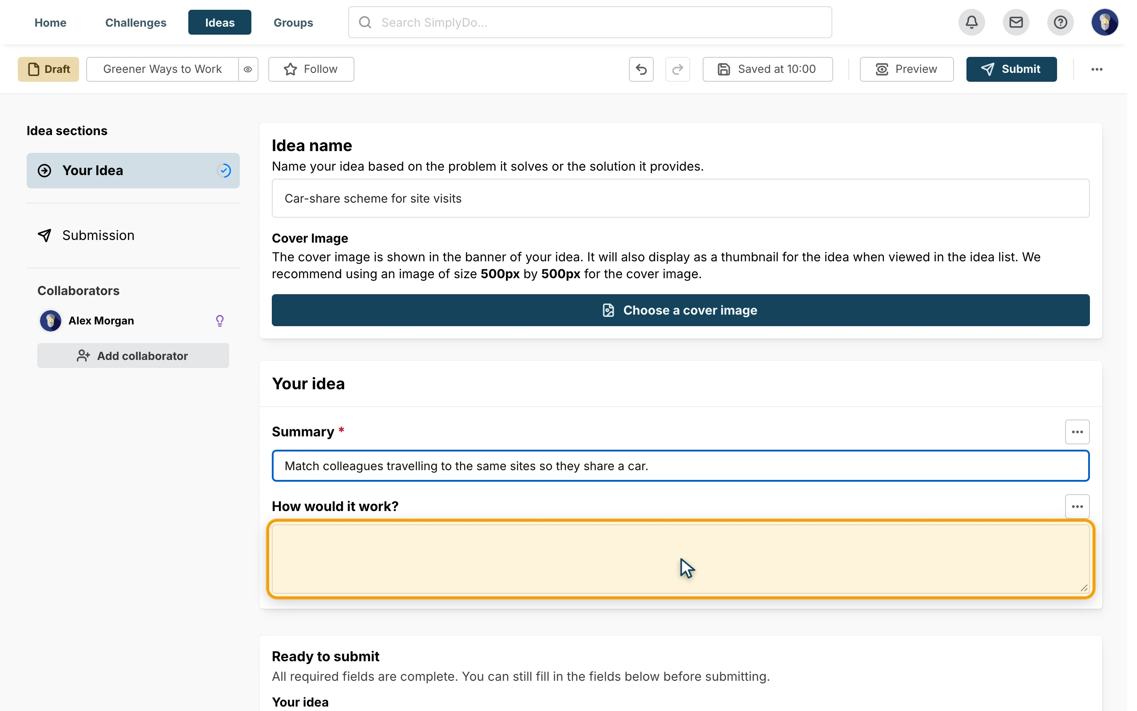The image size is (1137, 711).
Task: Submit the idea
Action: 1011,69
